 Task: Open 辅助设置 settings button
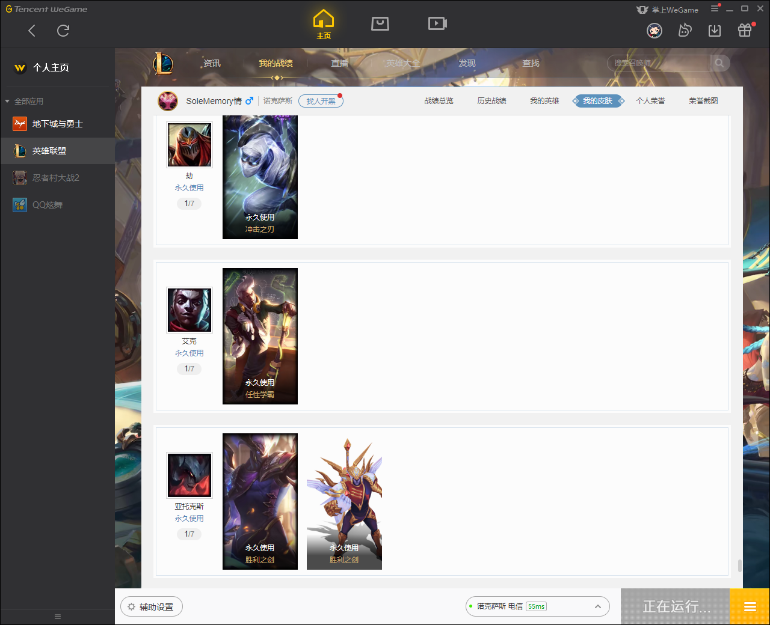coord(152,607)
